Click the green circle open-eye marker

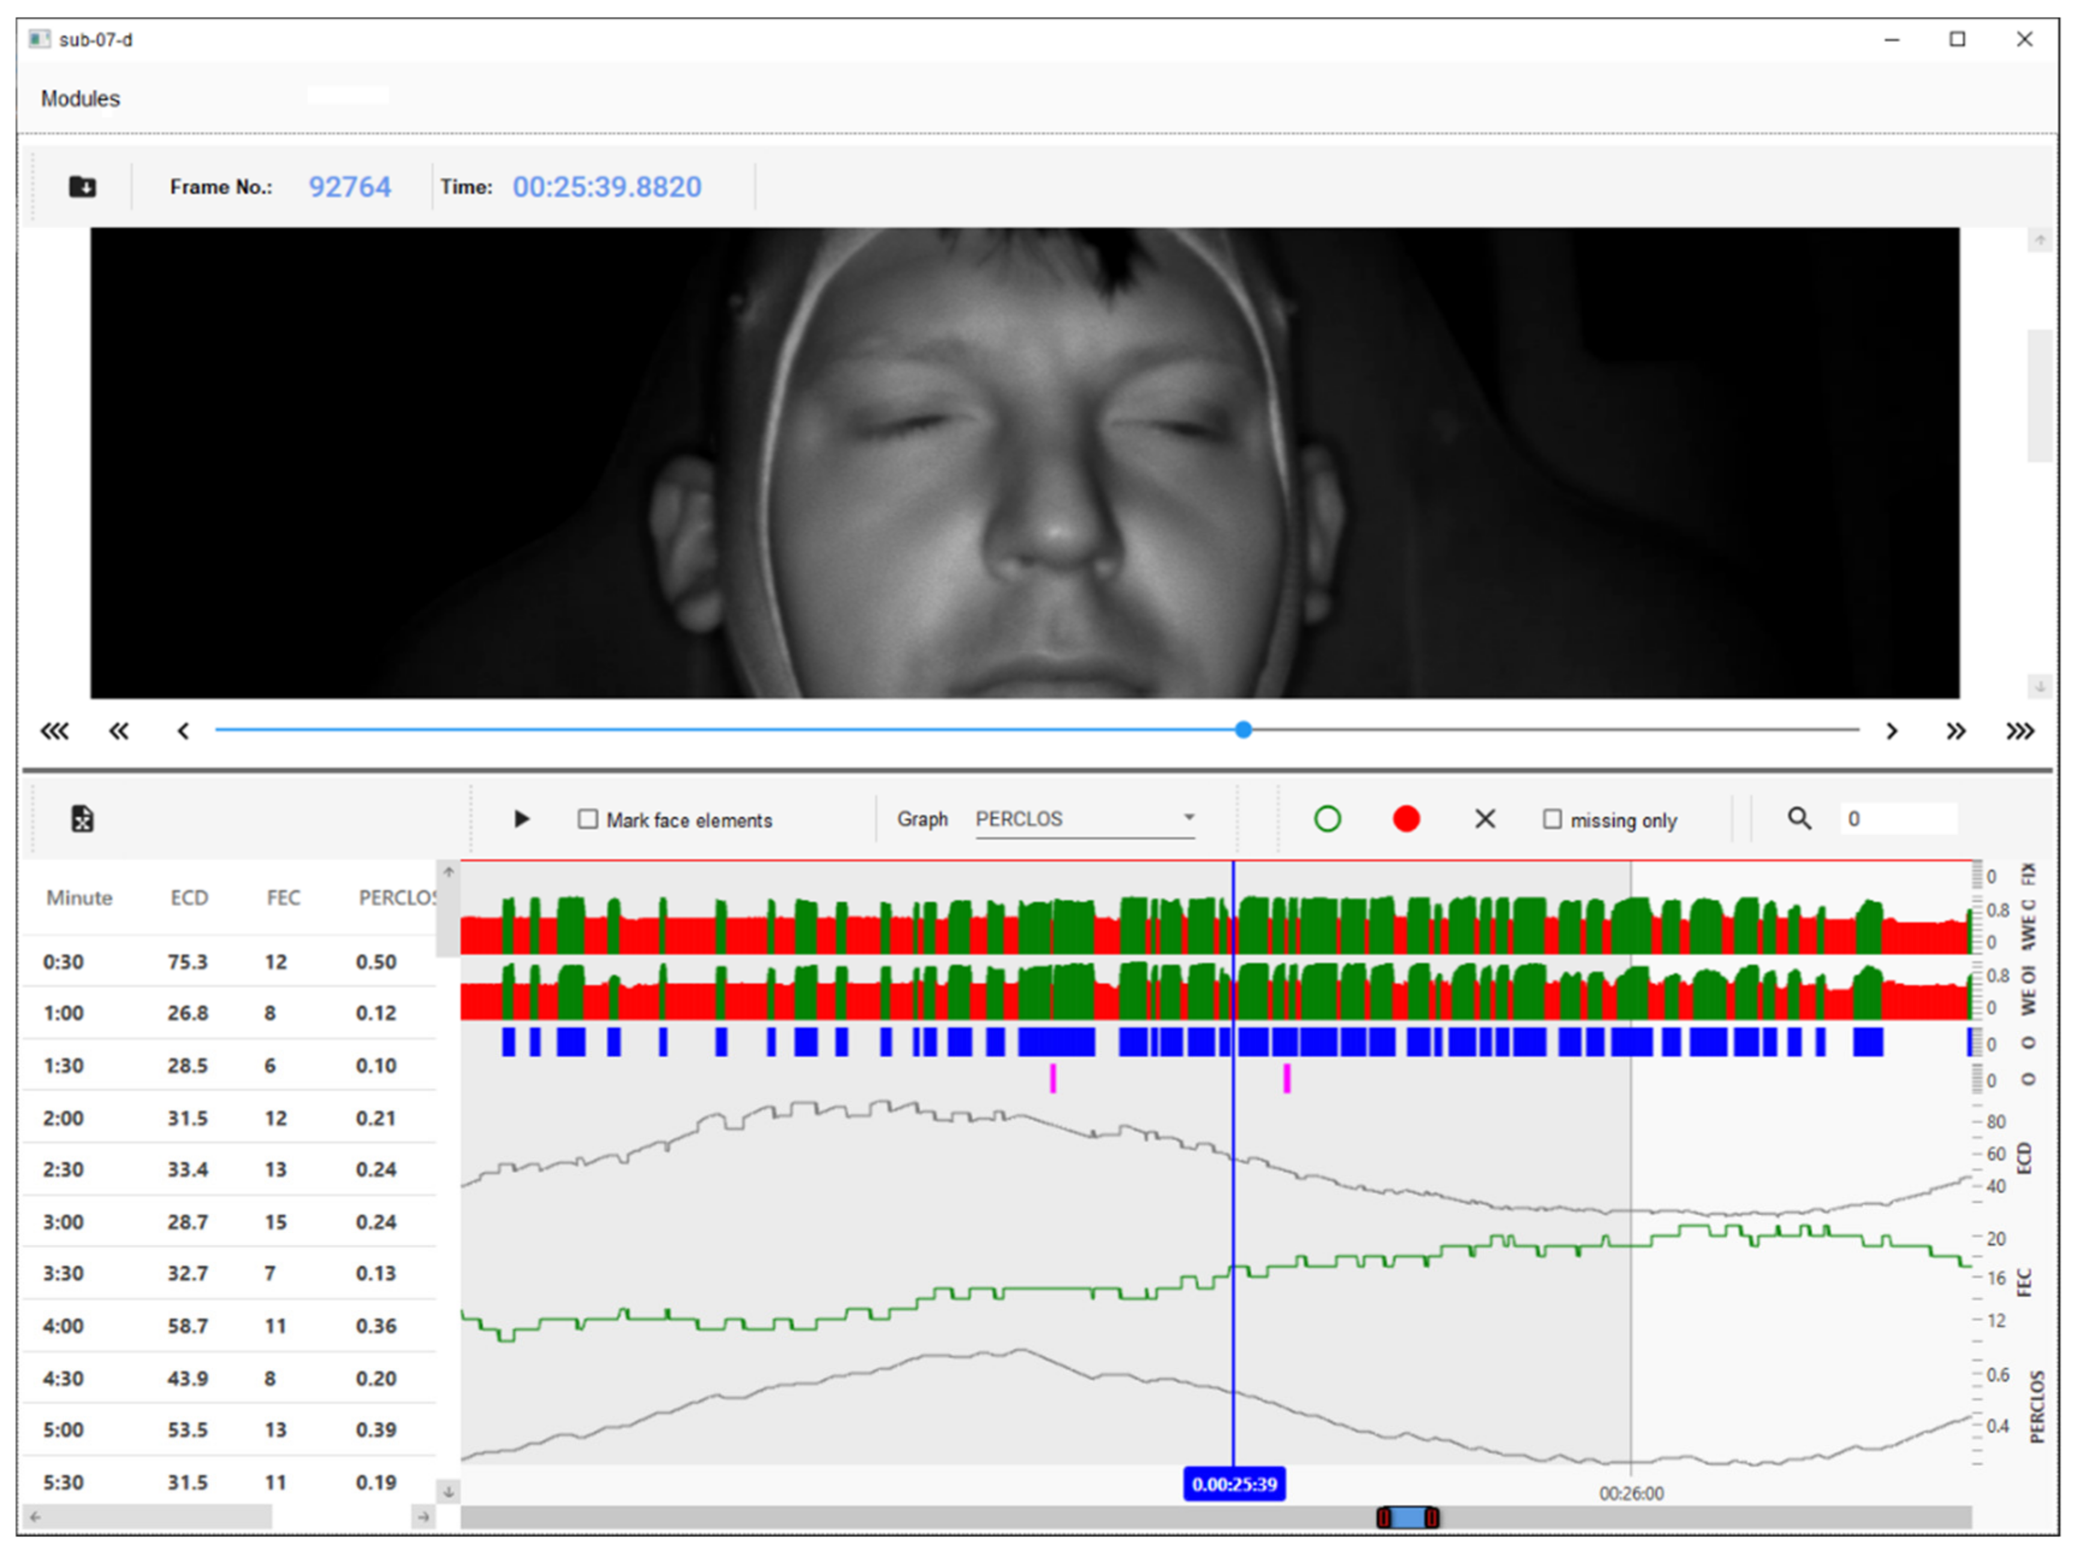tap(1327, 818)
